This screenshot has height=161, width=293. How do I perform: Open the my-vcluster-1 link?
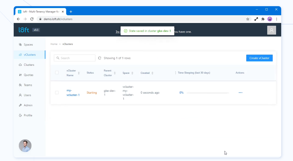(x=73, y=93)
